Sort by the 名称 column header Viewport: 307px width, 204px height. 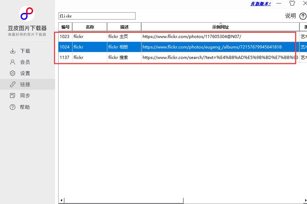tap(90, 27)
